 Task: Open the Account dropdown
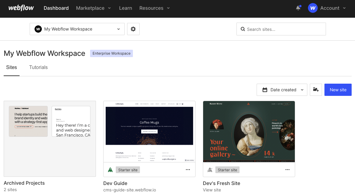333,8
